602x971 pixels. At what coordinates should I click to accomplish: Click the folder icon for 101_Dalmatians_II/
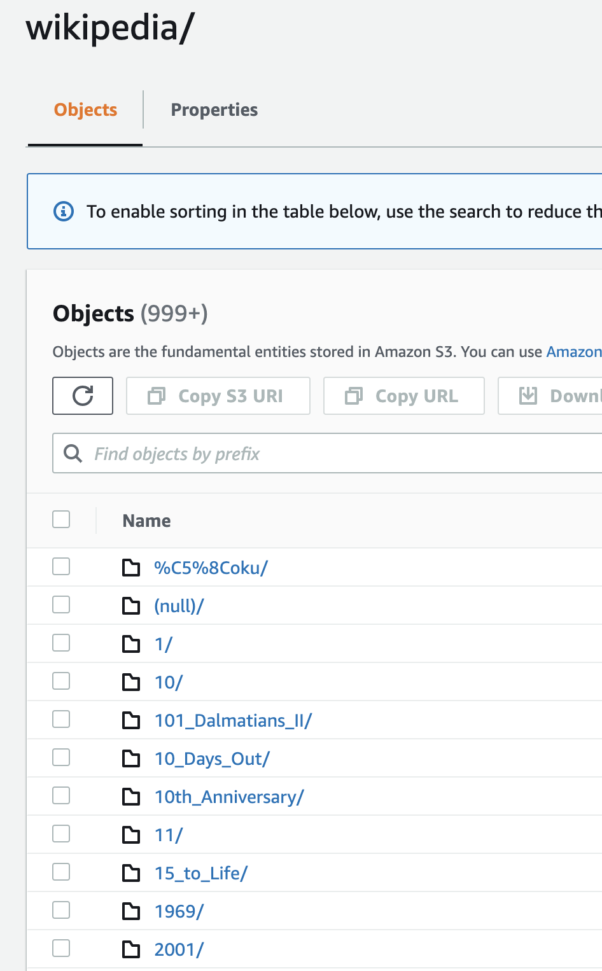(x=131, y=720)
